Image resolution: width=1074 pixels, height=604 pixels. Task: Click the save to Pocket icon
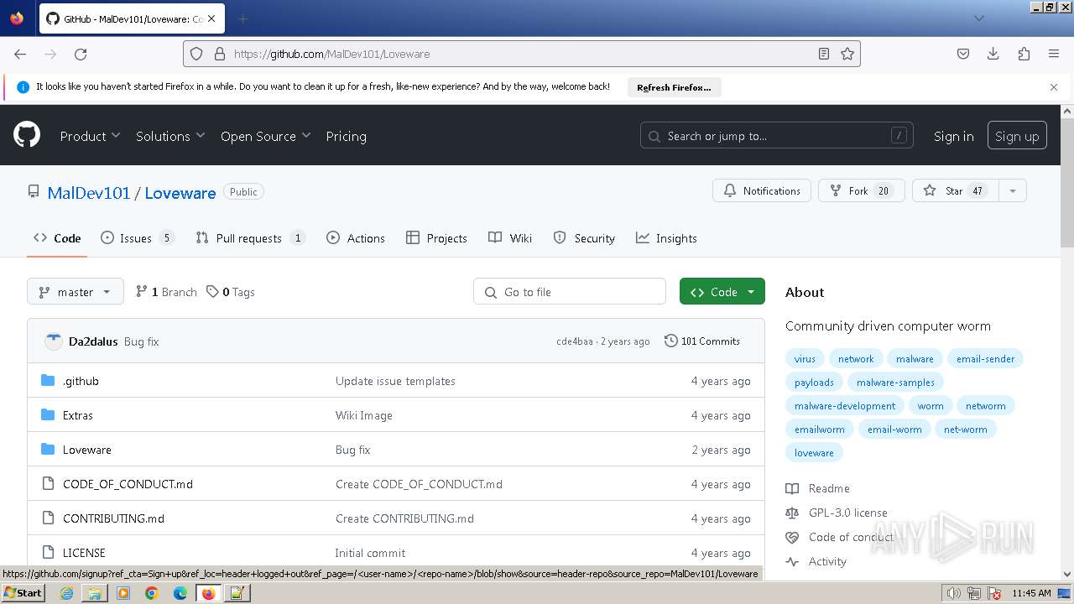[x=963, y=54]
